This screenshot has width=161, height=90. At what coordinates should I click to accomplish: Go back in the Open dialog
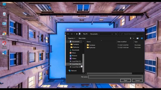[68, 34]
